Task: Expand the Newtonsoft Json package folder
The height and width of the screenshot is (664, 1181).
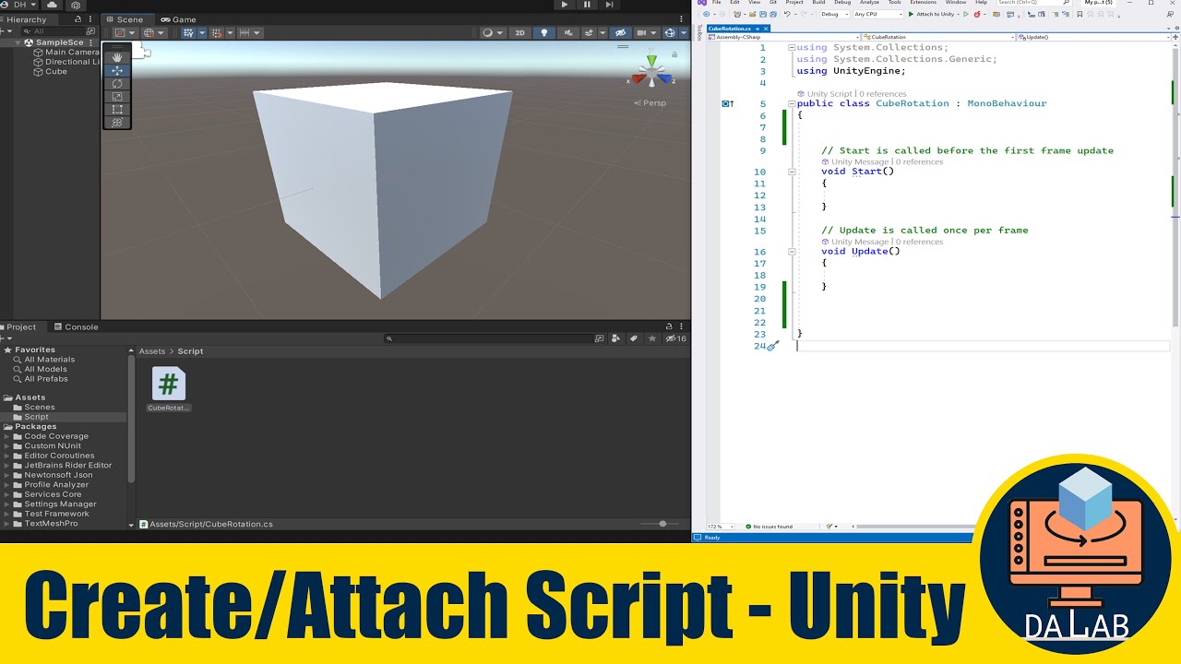Action: point(7,475)
